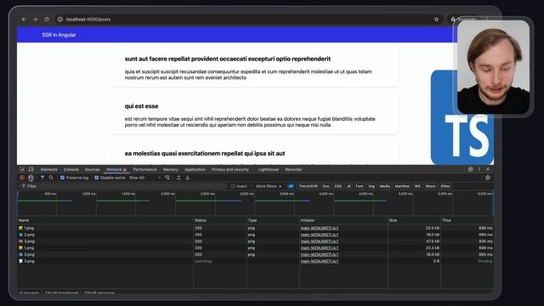Bookmark the page with the star icon
This screenshot has height=306, width=544.
(436, 20)
